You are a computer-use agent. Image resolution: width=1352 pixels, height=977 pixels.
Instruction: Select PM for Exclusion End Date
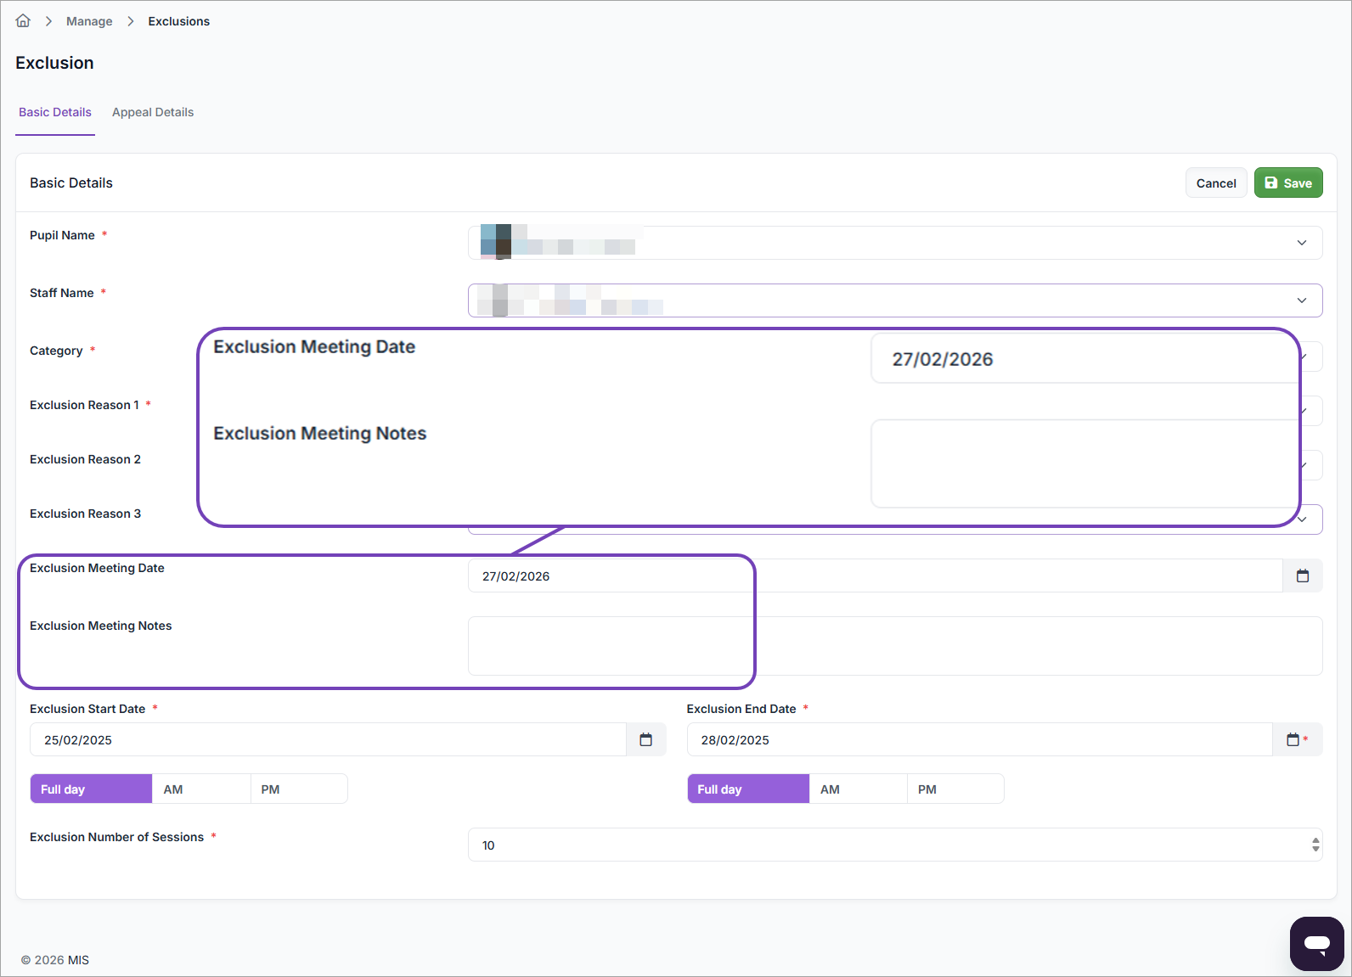[x=955, y=789]
